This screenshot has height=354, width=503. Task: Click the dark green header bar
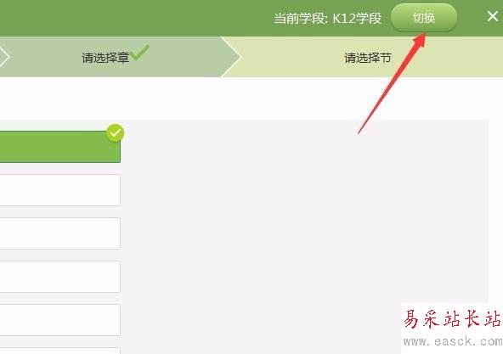click(135, 18)
